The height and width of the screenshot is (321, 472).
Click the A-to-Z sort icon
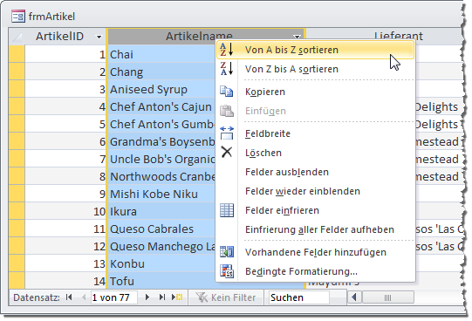227,50
